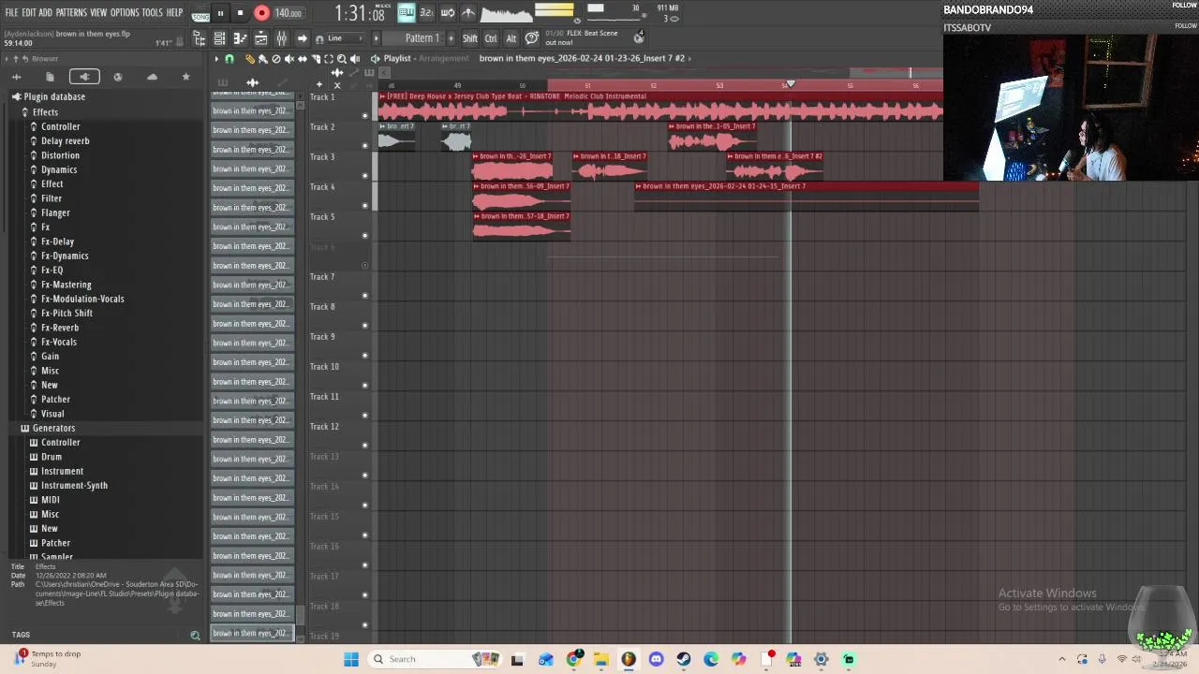Toggle the metronome icon
Viewport: 1199px width, 674px height.
pyautogui.click(x=468, y=12)
